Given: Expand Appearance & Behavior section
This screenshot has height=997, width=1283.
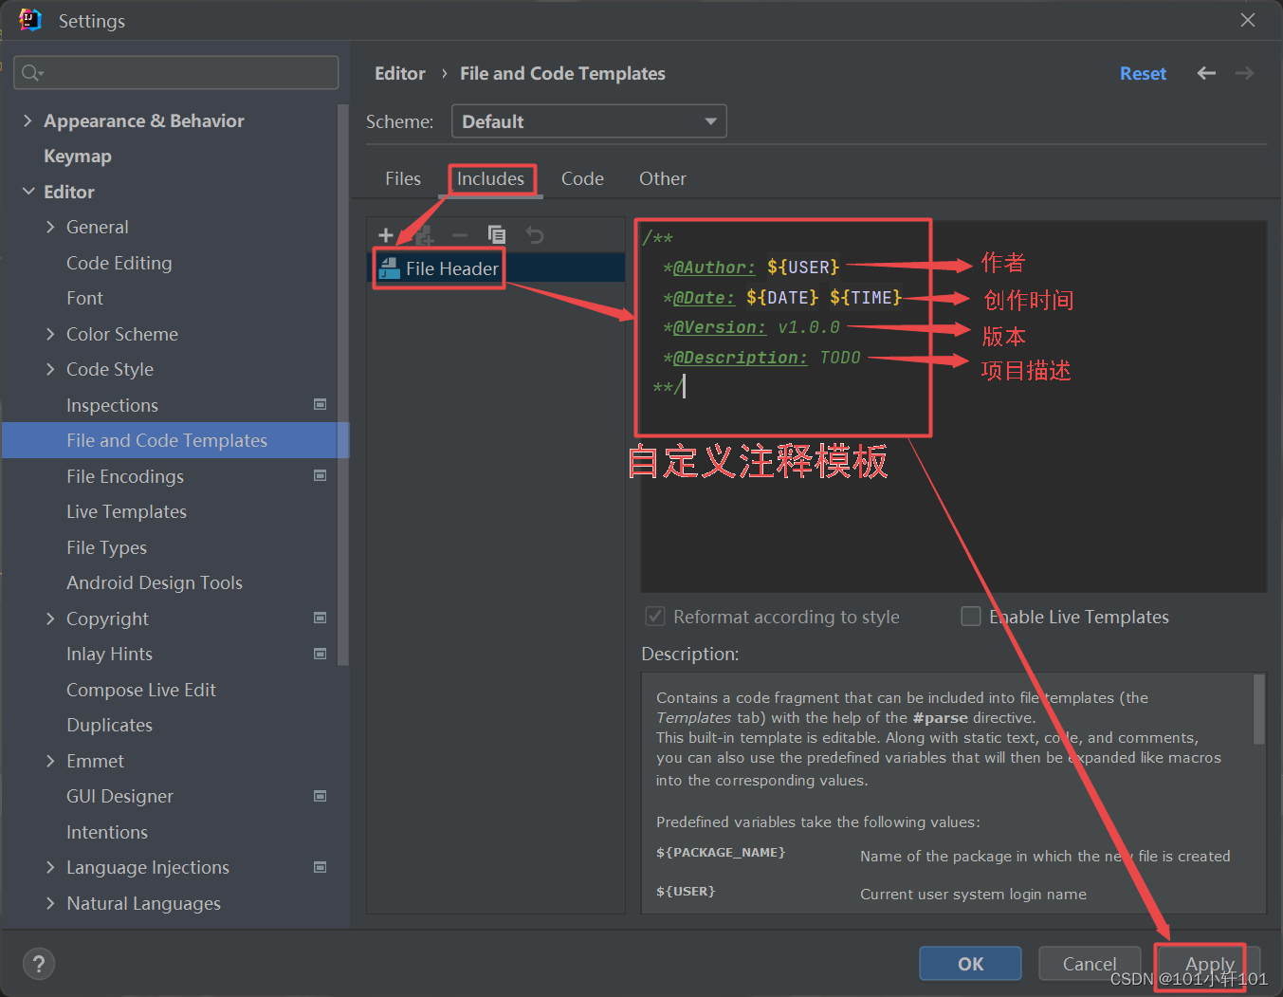Looking at the screenshot, I should point(27,120).
